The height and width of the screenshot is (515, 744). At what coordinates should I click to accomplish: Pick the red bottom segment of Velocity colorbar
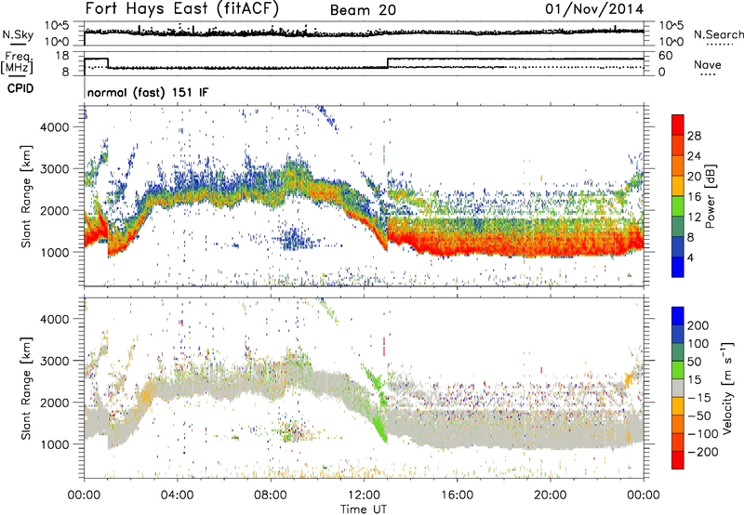tap(678, 460)
